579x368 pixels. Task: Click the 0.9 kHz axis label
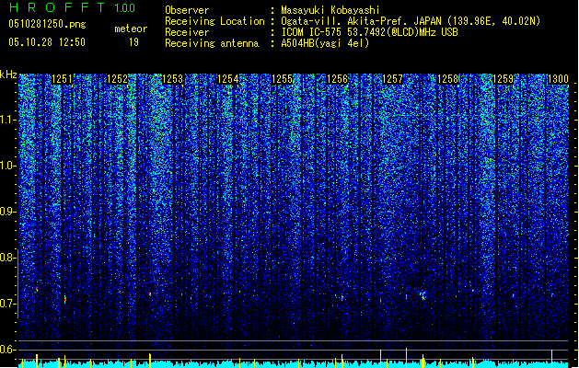(x=8, y=212)
